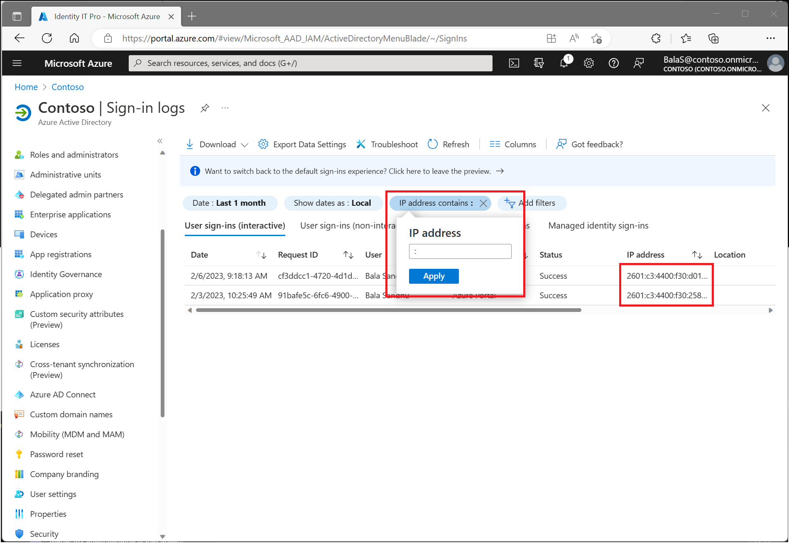Open the 2/3/2023, 10:25:49 AM sign-in row
This screenshot has width=789, height=543.
coord(480,295)
